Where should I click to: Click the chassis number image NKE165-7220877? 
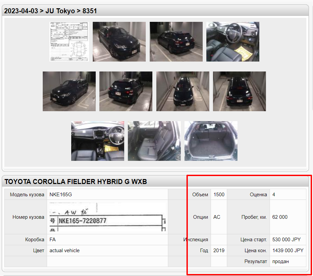(108, 217)
